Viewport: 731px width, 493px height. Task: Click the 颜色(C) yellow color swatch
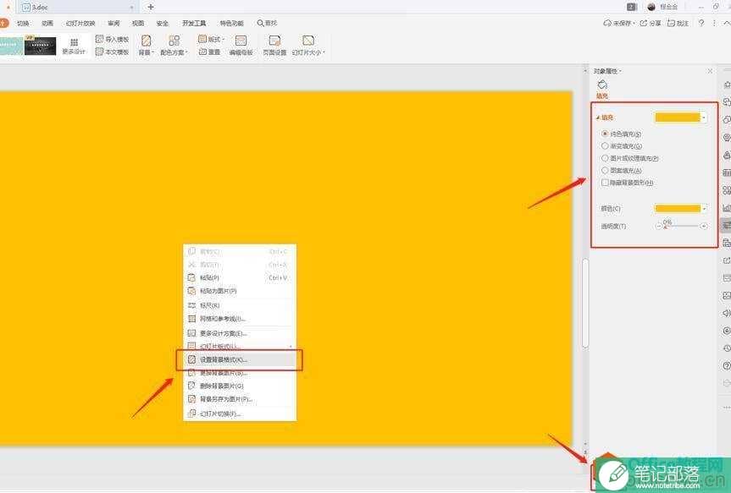[678, 209]
